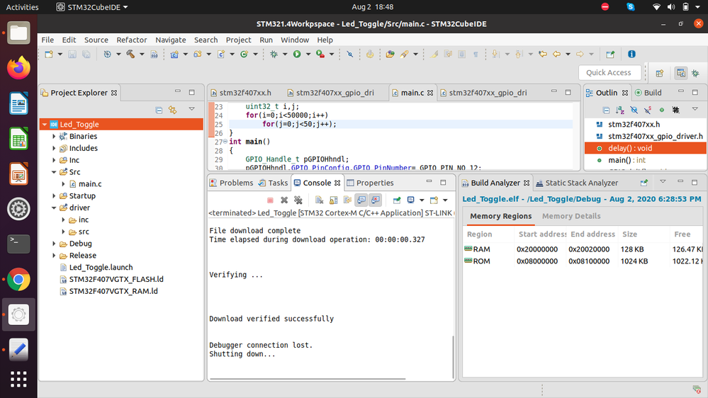Open Google Chrome from the dock
The image size is (708, 398).
click(18, 280)
